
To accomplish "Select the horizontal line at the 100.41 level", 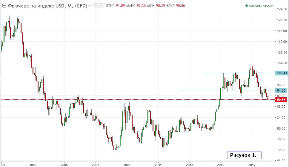I will click(239, 73).
